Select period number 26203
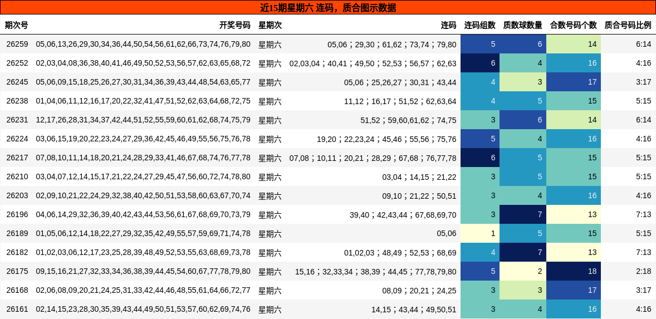This screenshot has width=656, height=319. (x=17, y=195)
